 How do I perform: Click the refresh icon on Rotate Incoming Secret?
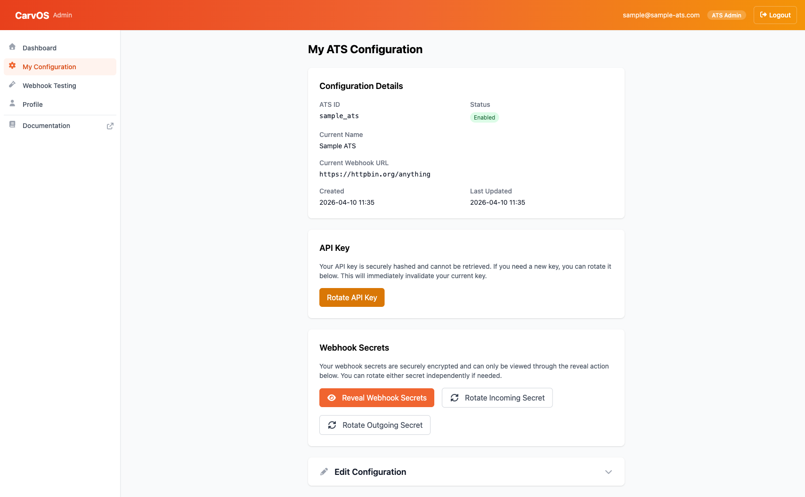[x=455, y=398]
